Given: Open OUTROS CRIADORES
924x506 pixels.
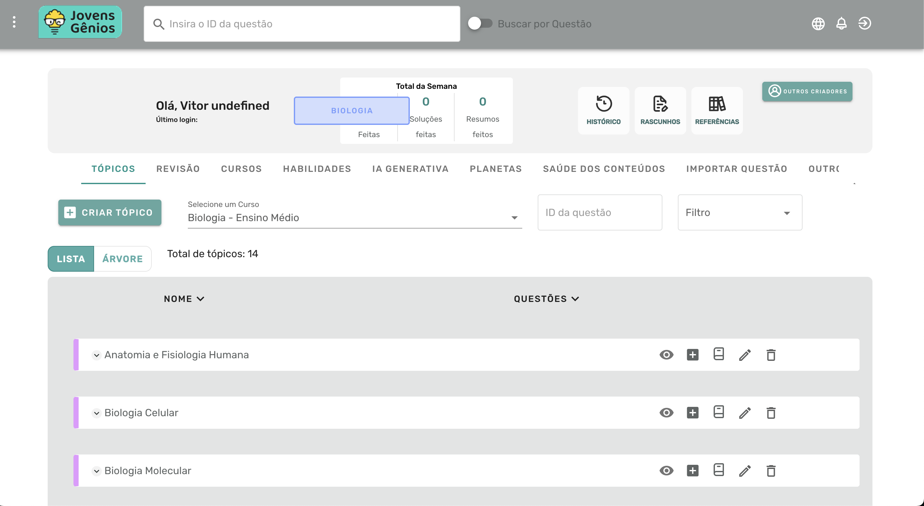Looking at the screenshot, I should pyautogui.click(x=807, y=91).
